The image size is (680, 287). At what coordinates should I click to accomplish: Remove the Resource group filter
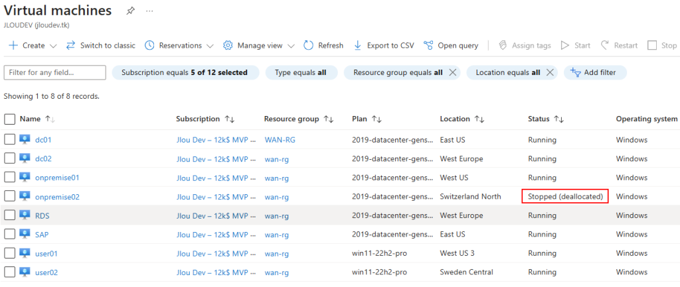(452, 73)
